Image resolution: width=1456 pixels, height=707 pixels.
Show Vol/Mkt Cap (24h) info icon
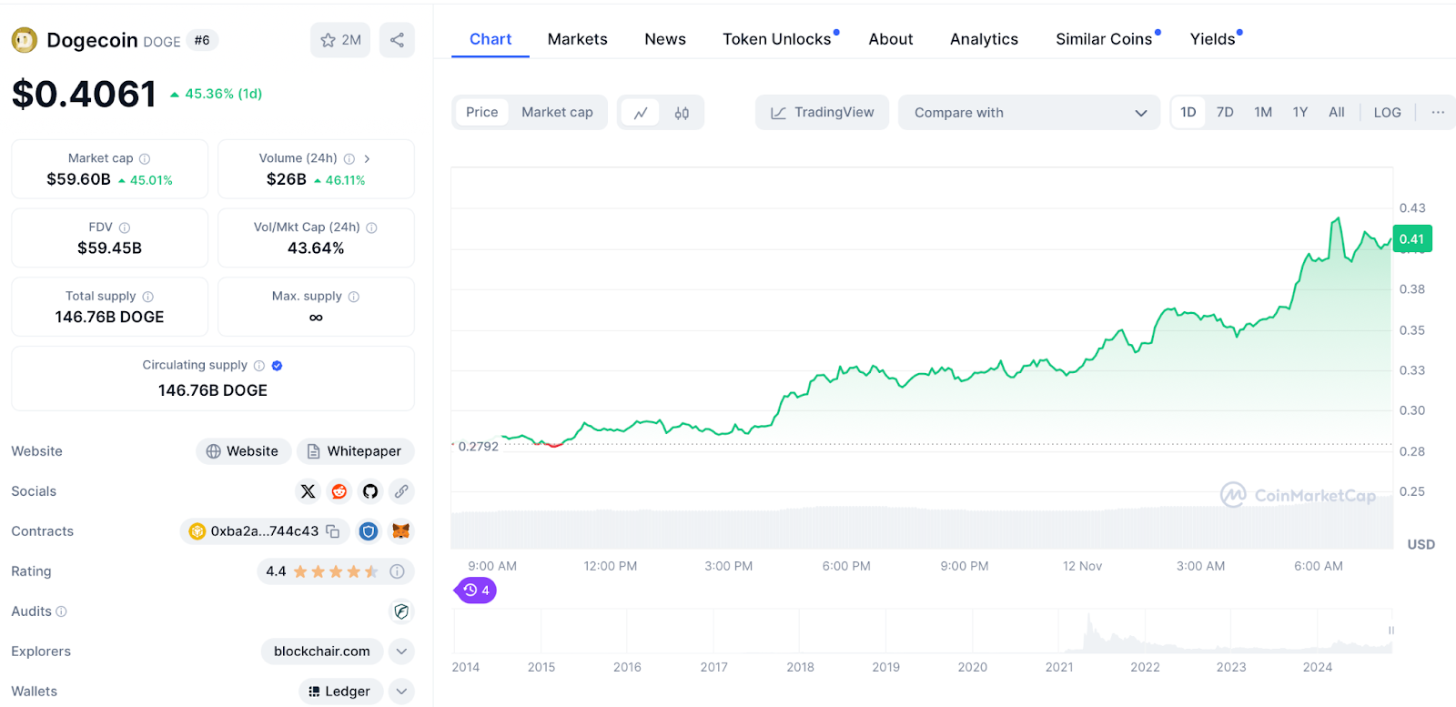pos(371,227)
